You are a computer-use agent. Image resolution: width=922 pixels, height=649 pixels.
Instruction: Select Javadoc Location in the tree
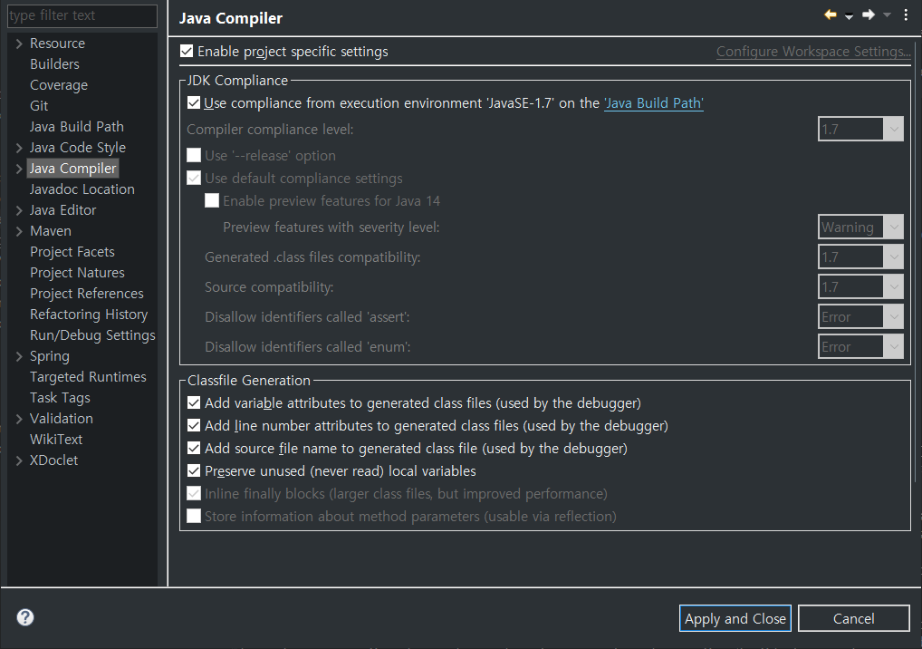82,189
